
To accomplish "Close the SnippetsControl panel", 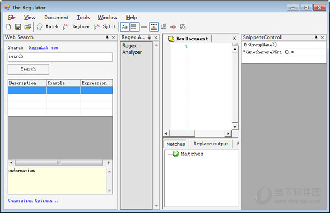I will 322,37.
